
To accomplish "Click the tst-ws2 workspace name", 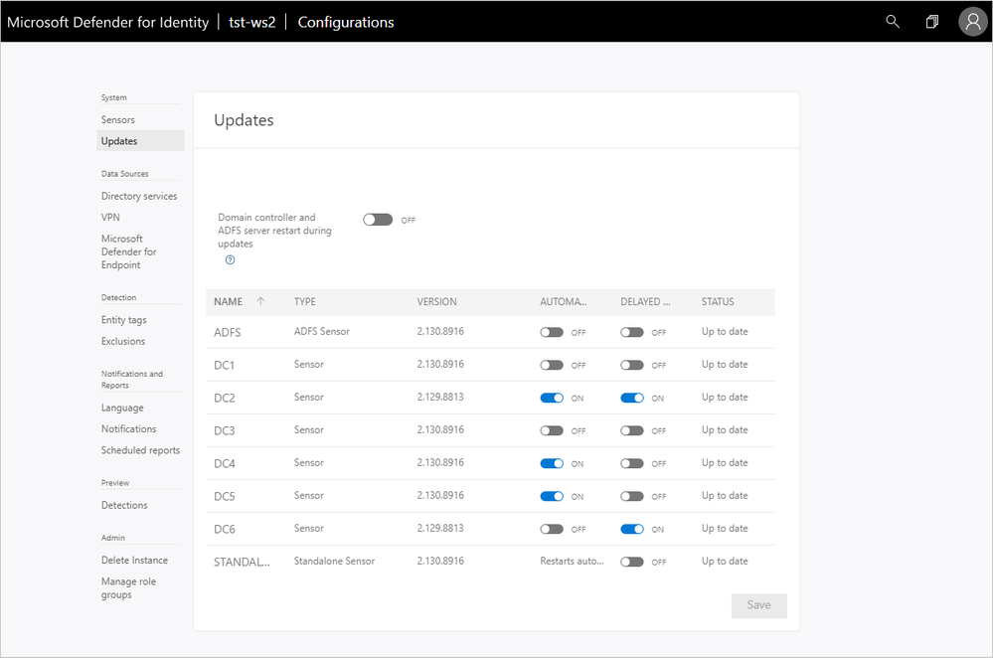I will pos(252,22).
